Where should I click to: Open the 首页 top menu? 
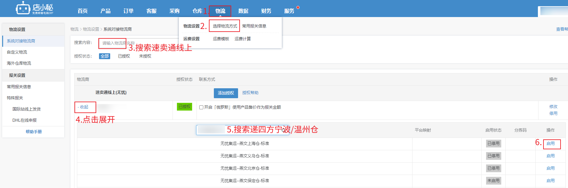83,11
